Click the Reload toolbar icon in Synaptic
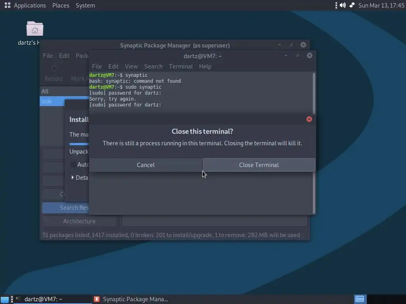This screenshot has height=304, width=406. coord(54,68)
